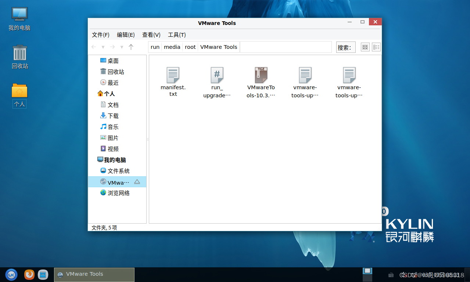This screenshot has width=470, height=282.
Task: Switch to icon view in toolbar
Action: 365,47
